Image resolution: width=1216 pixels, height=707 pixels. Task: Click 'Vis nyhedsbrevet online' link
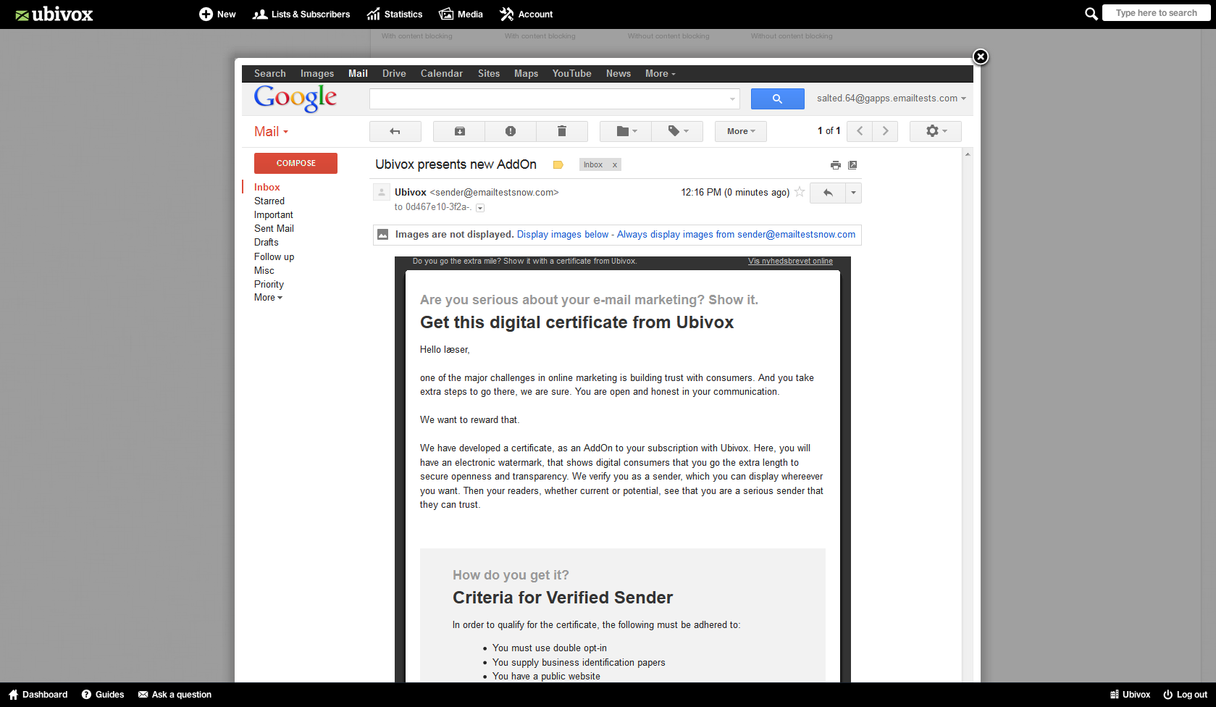tap(790, 261)
